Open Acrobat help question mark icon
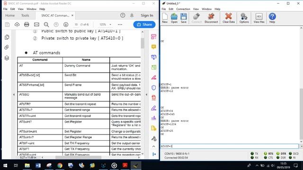The width and height of the screenshot is (303, 170). [123, 15]
